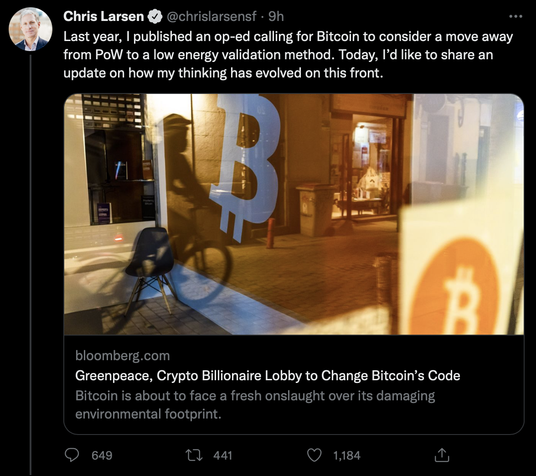Click the 441 retweets count
The image size is (536, 476).
click(x=222, y=455)
